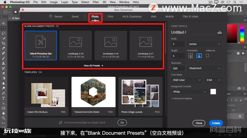Image resolution: width=247 pixels, height=138 pixels.
Task: Expand Advanced Options
Action: click(182, 98)
